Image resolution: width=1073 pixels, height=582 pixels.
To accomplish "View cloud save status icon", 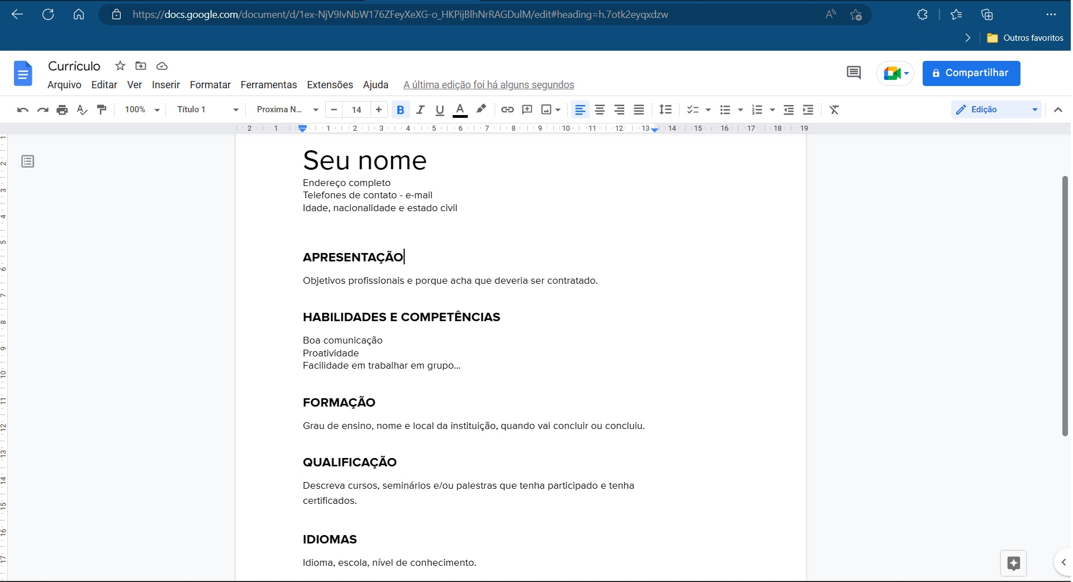I will tap(162, 66).
